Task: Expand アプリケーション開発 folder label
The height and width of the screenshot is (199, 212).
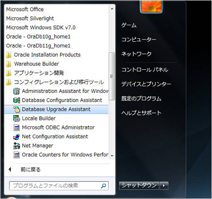Action: point(39,73)
